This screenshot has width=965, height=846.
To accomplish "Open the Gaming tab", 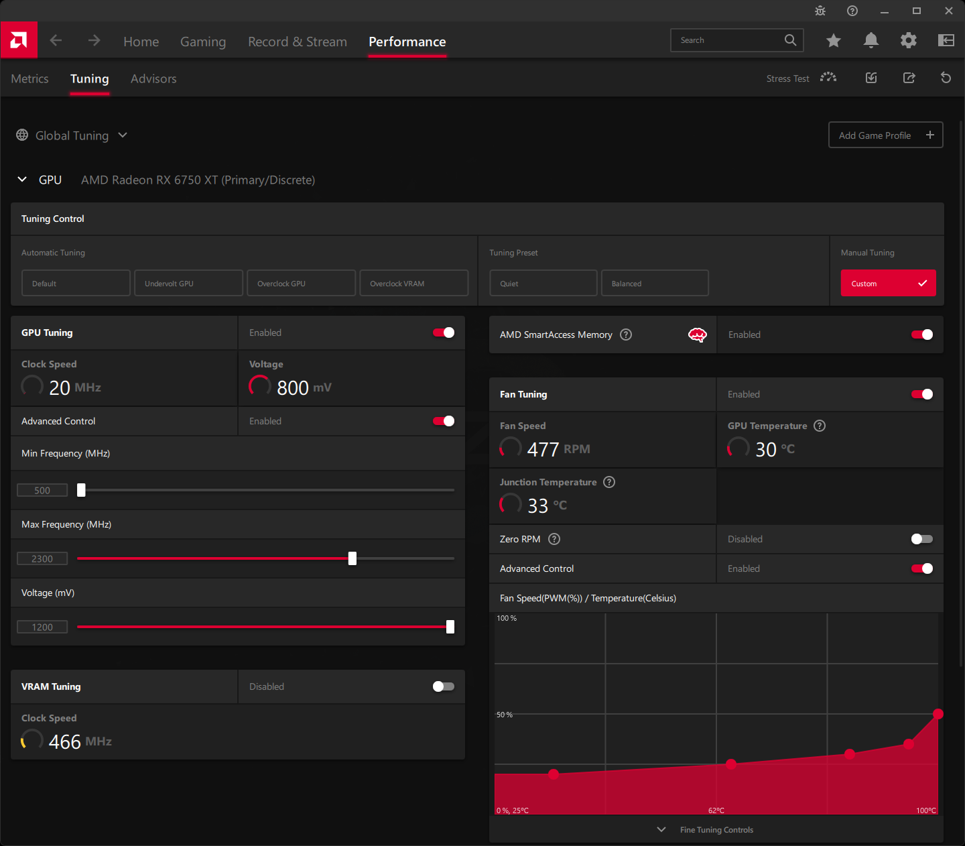I will coord(203,42).
